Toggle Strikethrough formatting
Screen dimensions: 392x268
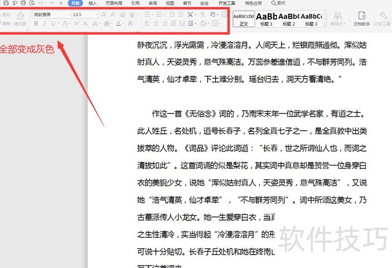pos(65,23)
